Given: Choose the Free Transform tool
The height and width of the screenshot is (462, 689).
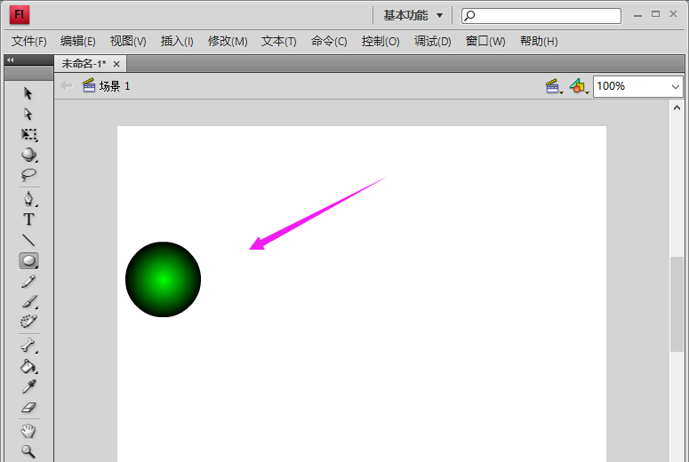Looking at the screenshot, I should (29, 134).
